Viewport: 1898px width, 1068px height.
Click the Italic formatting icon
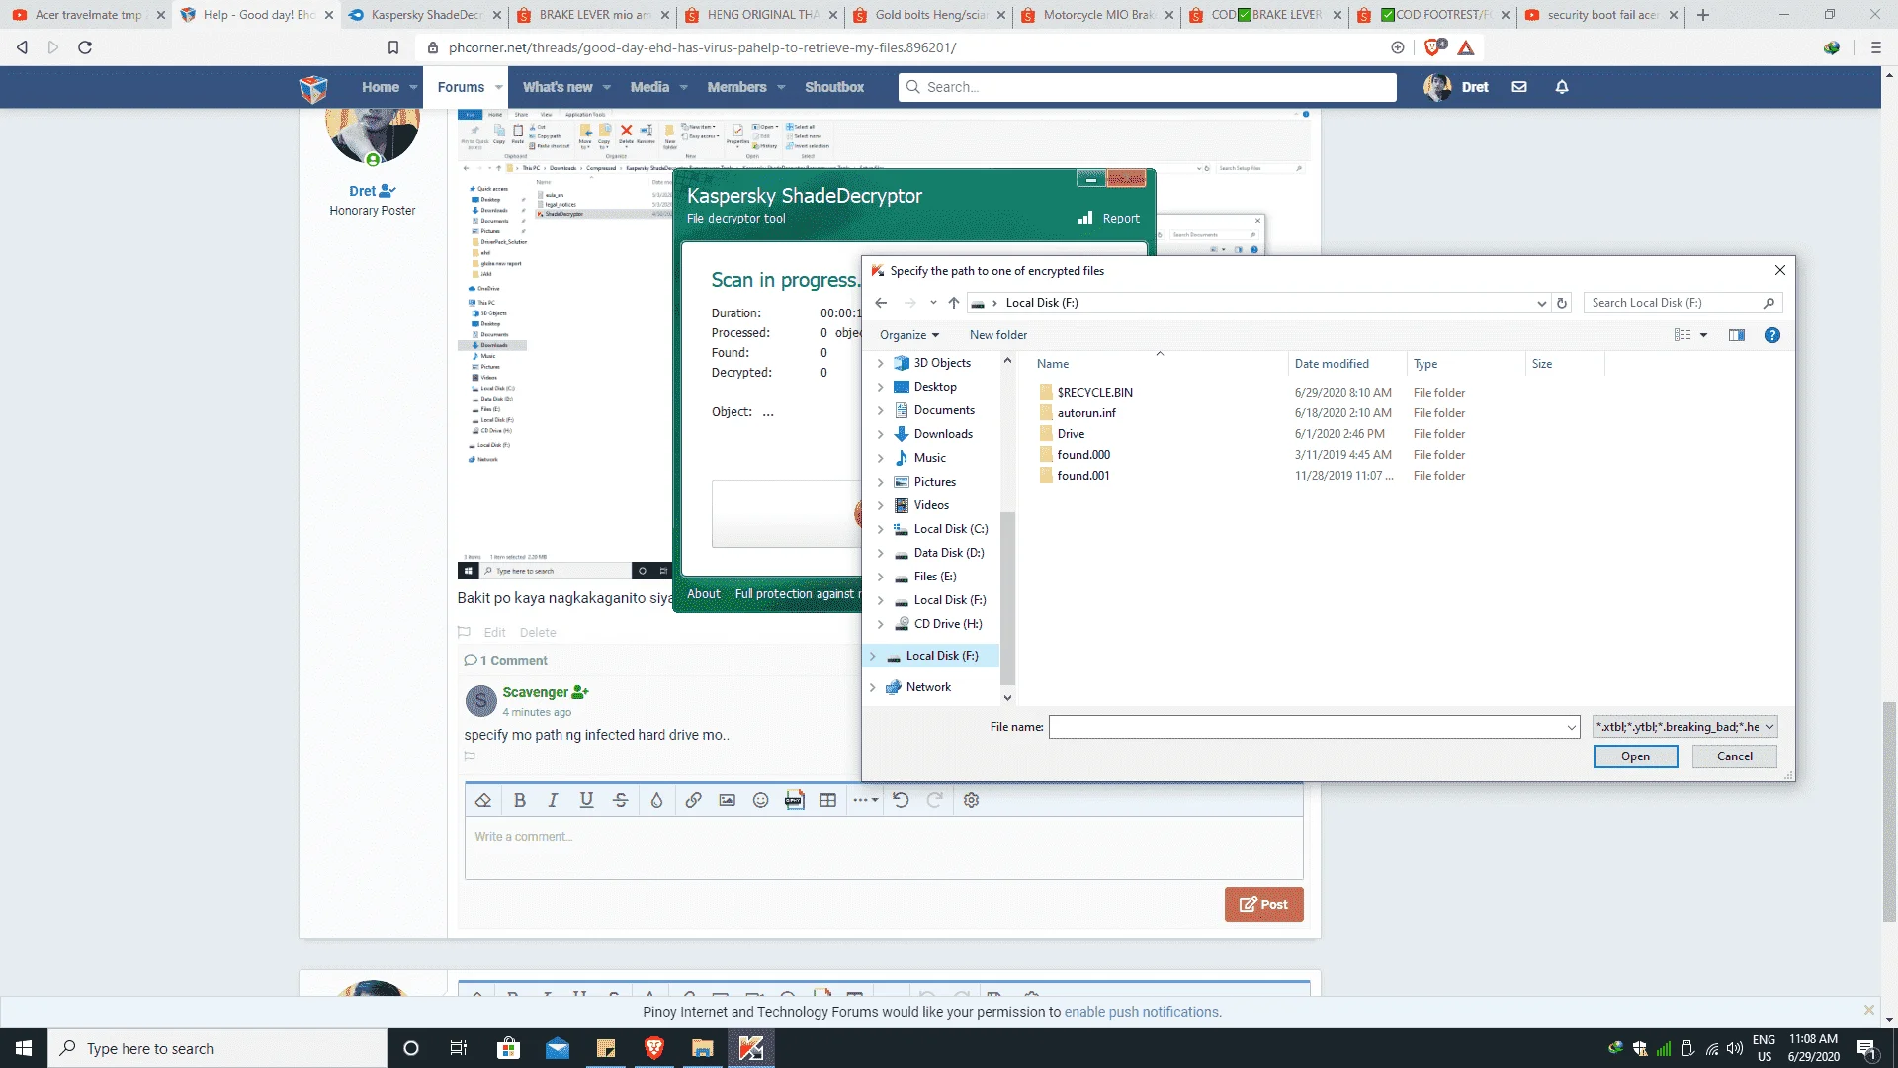(x=553, y=800)
